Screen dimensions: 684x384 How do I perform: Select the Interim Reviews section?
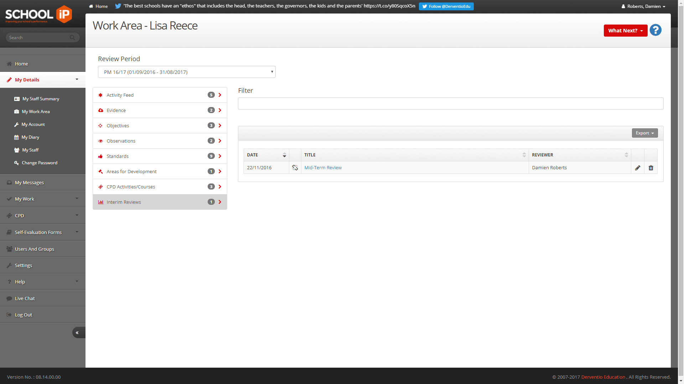point(160,202)
